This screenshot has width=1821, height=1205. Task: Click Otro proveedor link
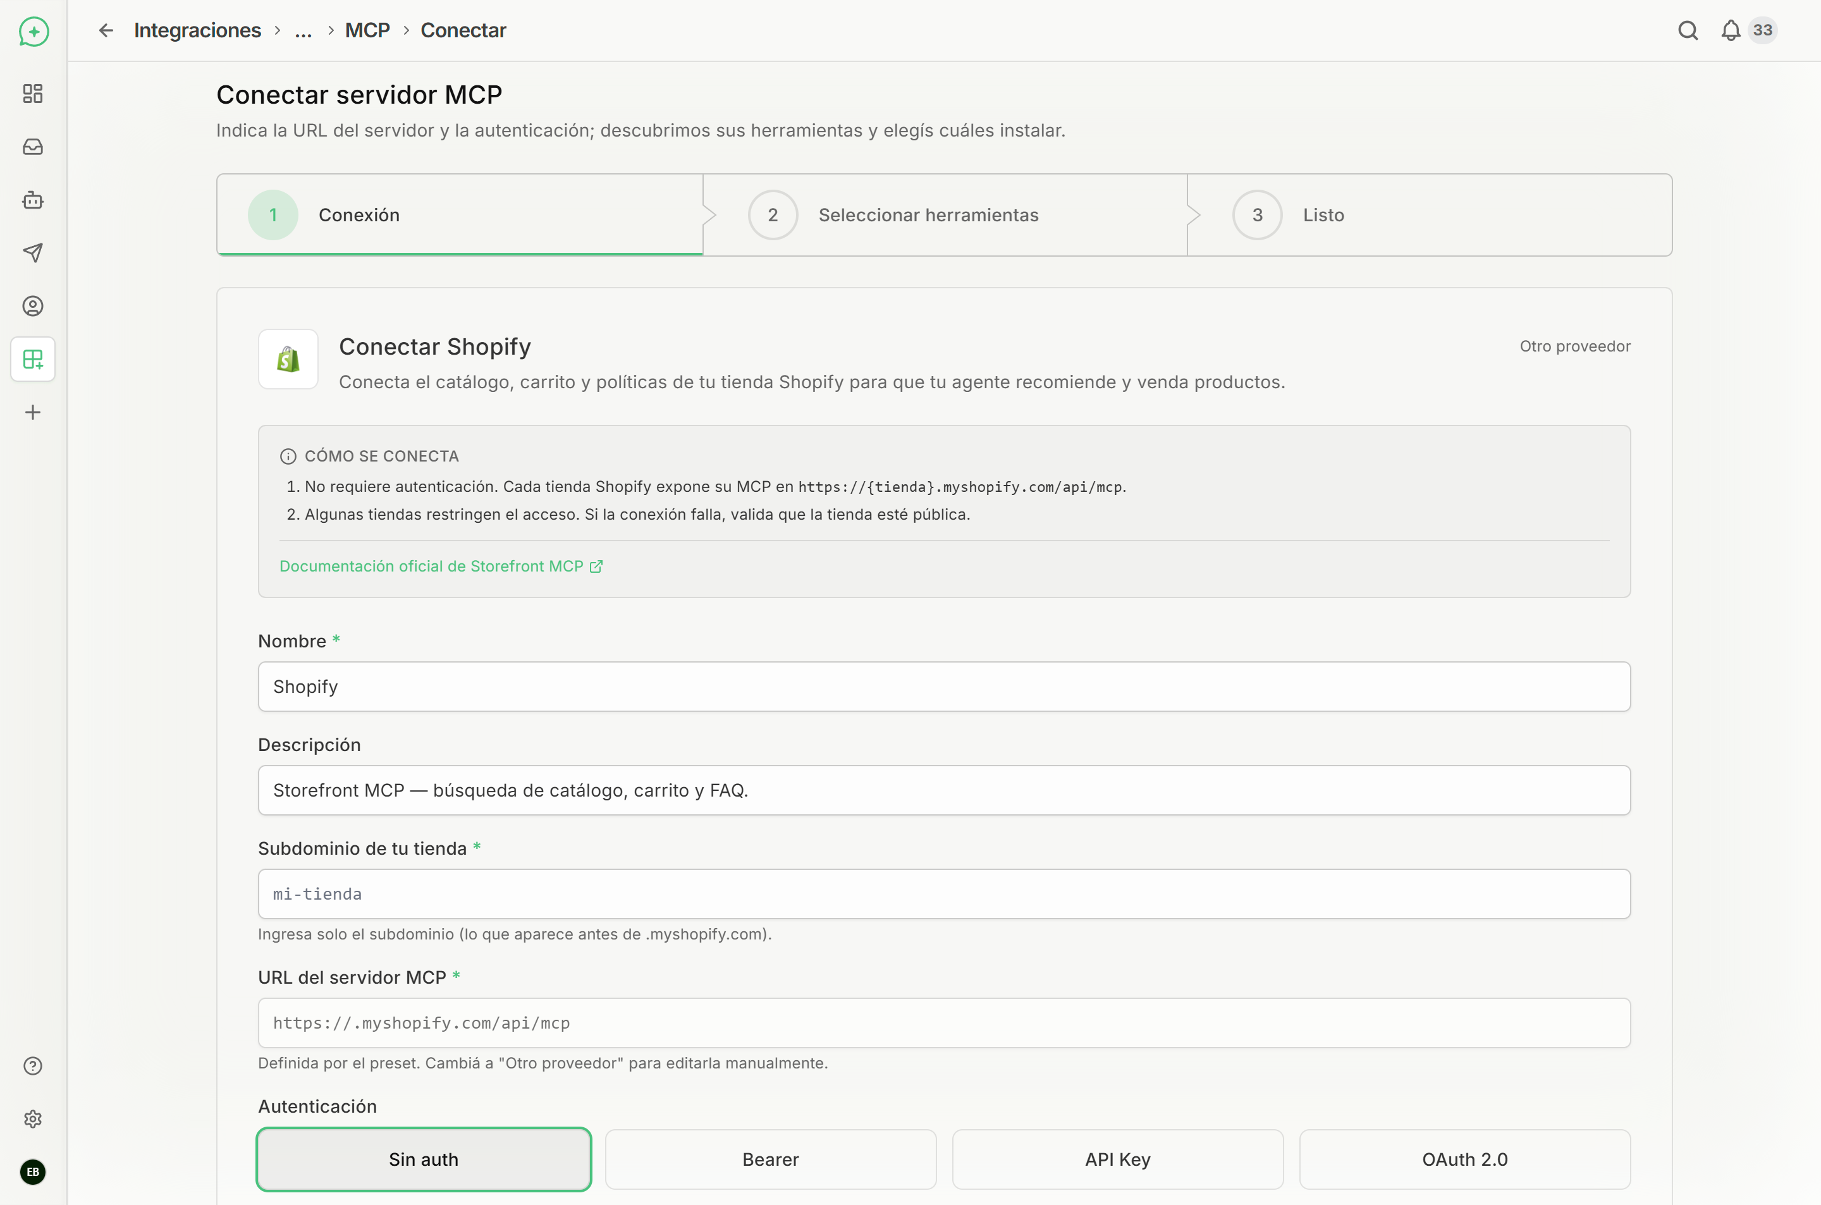(1575, 346)
